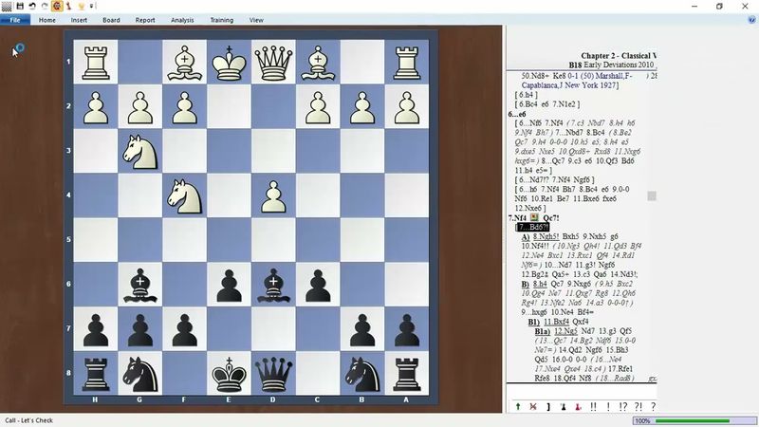Click the move 11.Bxf4 in variation B1

(x=559, y=322)
